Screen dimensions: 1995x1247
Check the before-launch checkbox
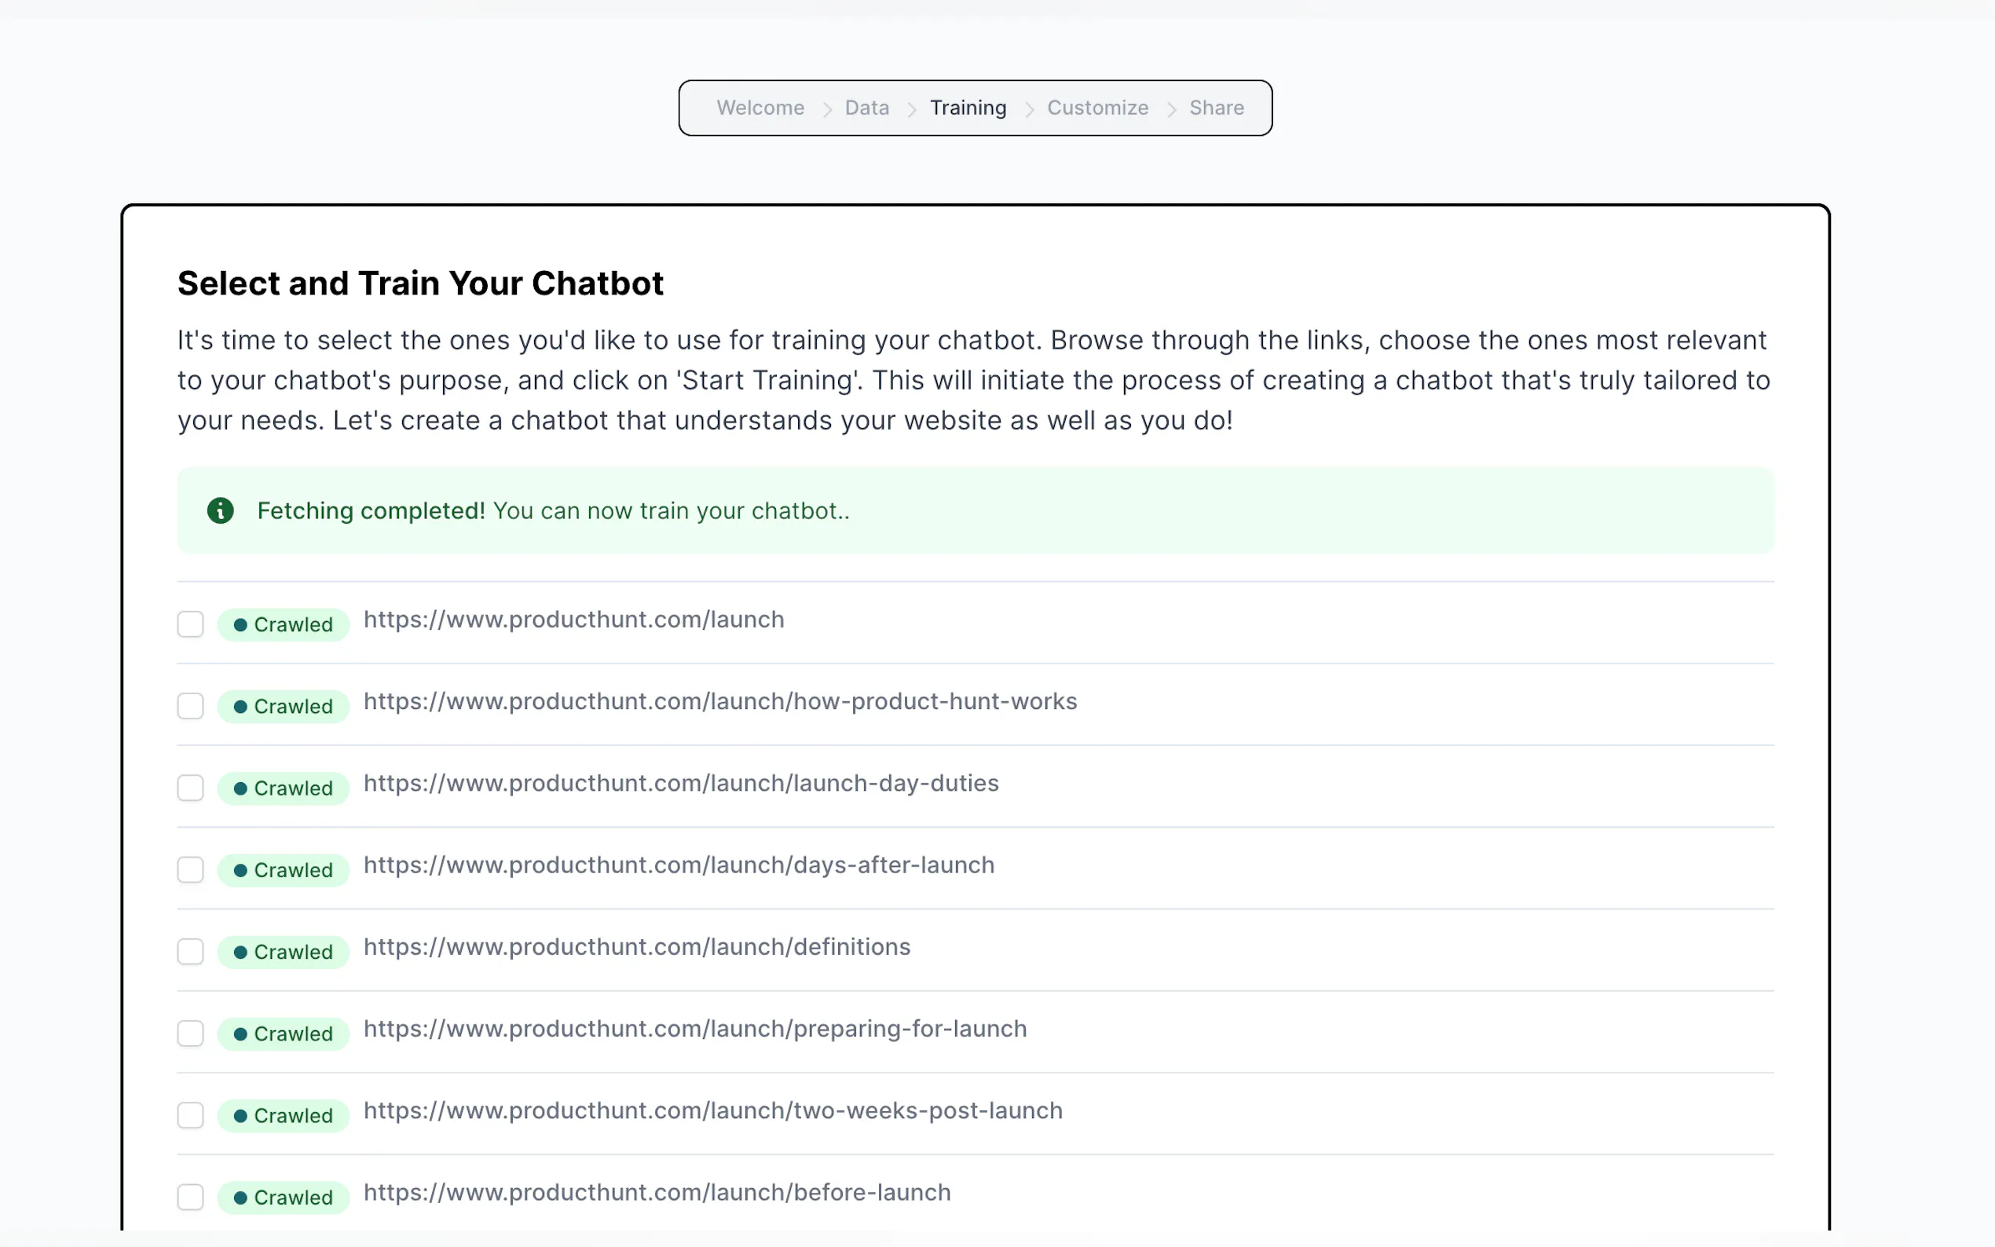[191, 1197]
